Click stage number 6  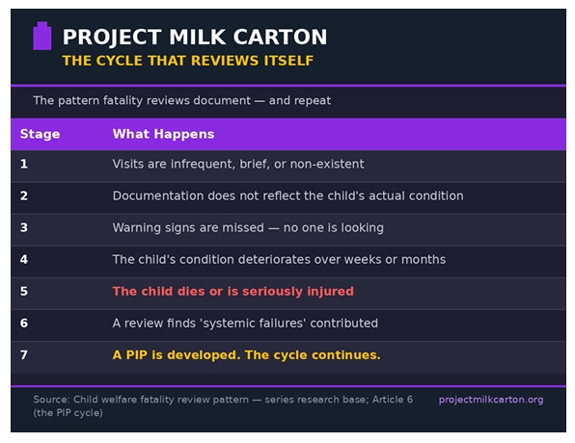coord(24,324)
